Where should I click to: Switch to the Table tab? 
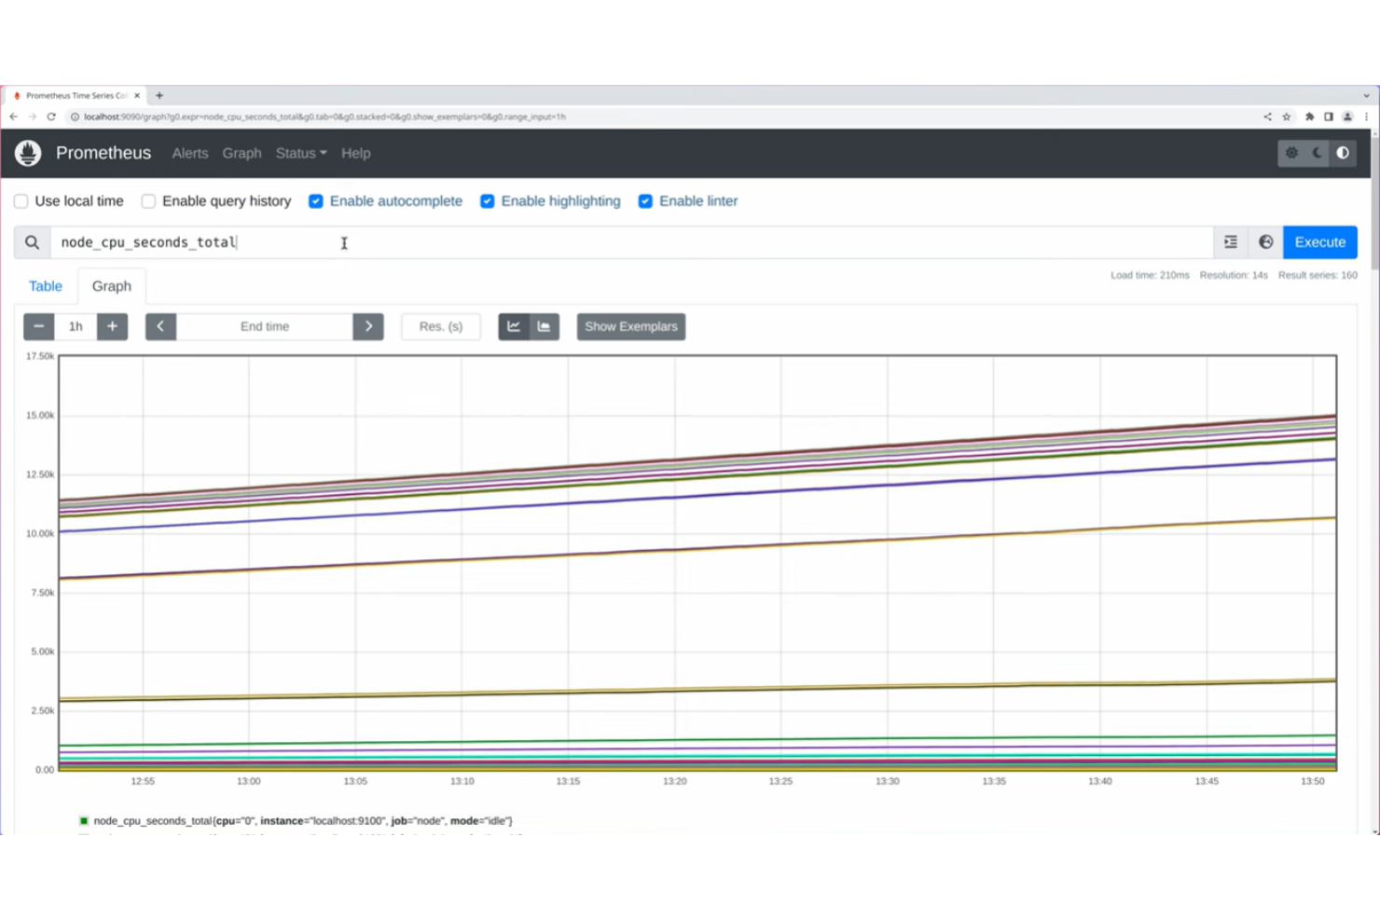(x=46, y=285)
